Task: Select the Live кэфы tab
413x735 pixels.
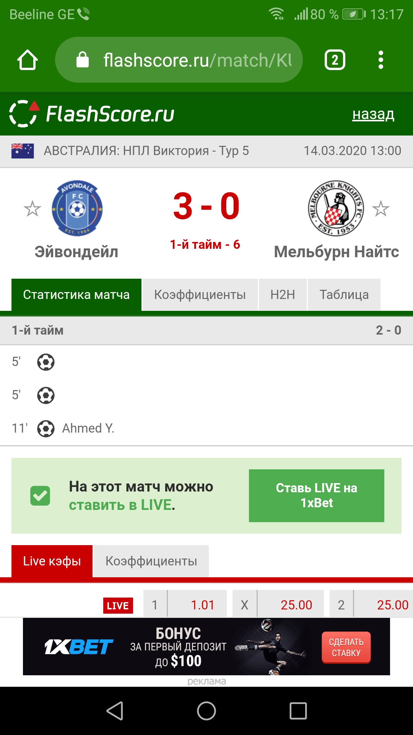Action: tap(52, 561)
